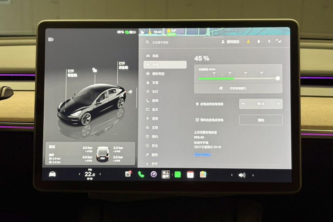
Task: Tap the Bluetooth icon
Action: 269,41
